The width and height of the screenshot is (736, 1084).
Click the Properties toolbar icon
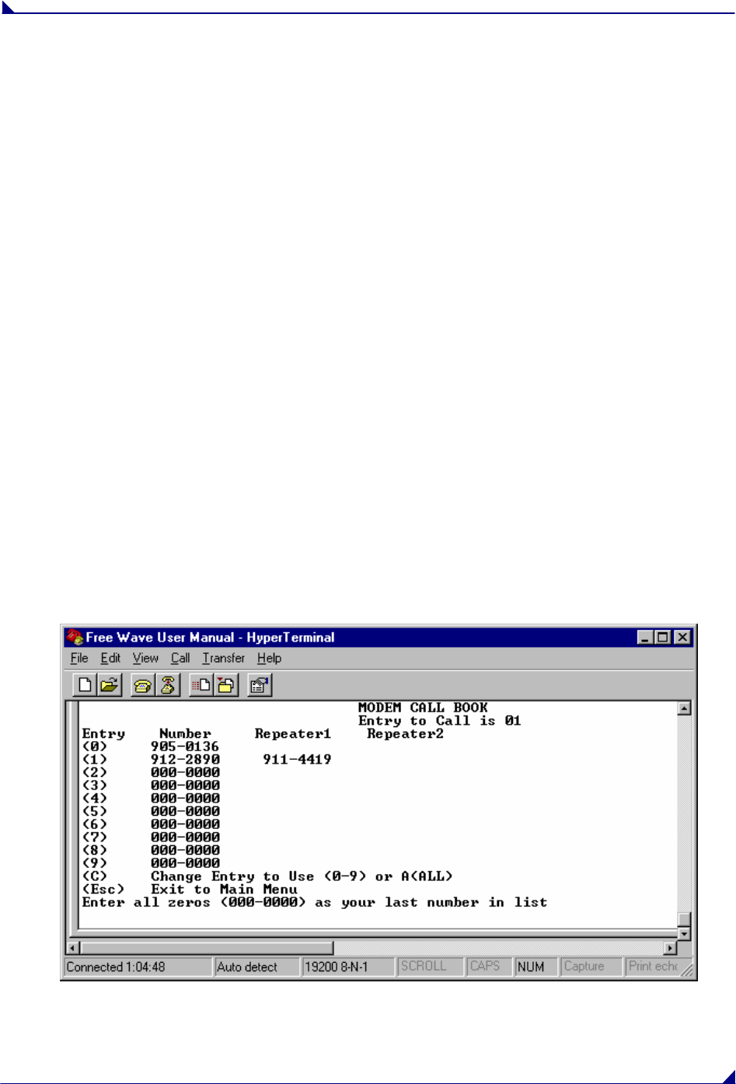259,685
